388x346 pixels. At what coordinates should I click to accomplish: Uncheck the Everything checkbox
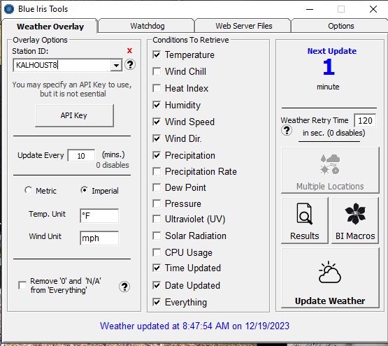click(157, 302)
